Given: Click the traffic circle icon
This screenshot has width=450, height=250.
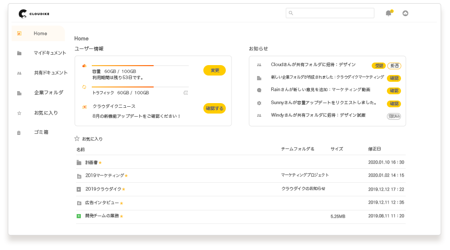Looking at the screenshot, I should pos(84,87).
